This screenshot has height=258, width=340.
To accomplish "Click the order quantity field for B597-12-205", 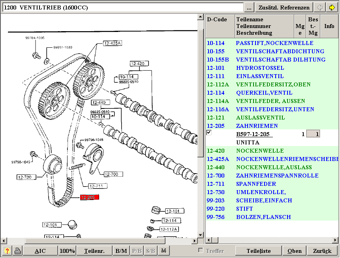I will click(313, 134).
